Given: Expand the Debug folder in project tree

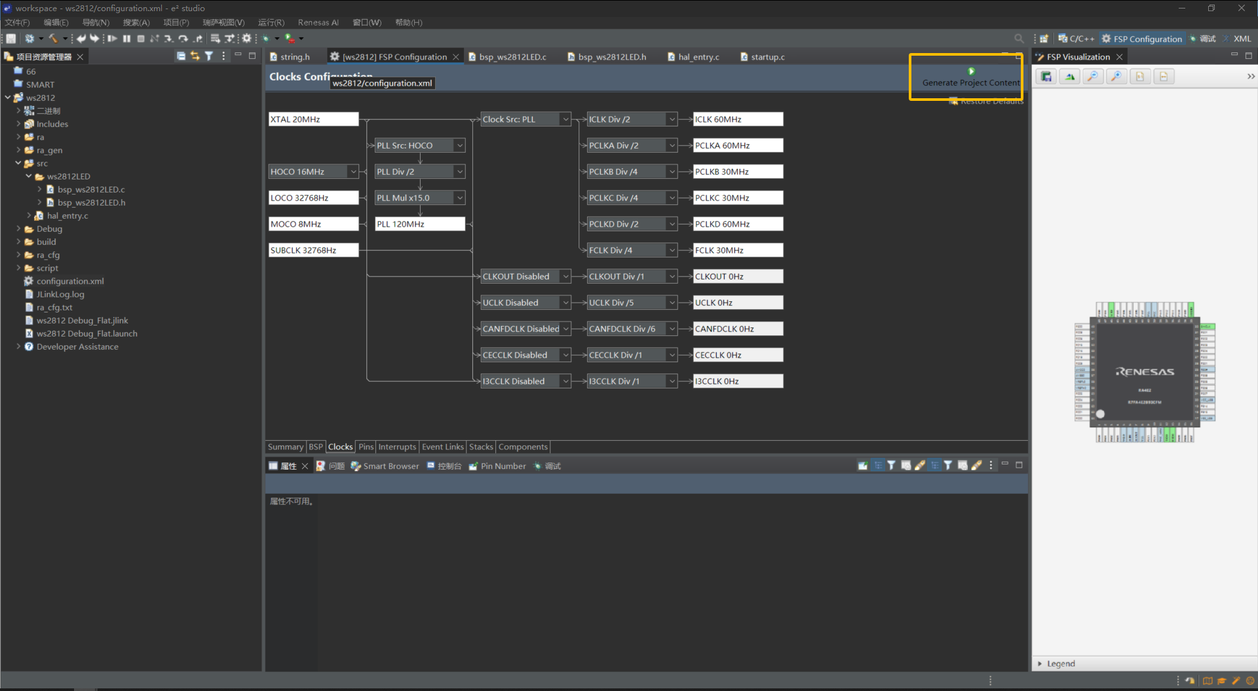Looking at the screenshot, I should click(18, 229).
